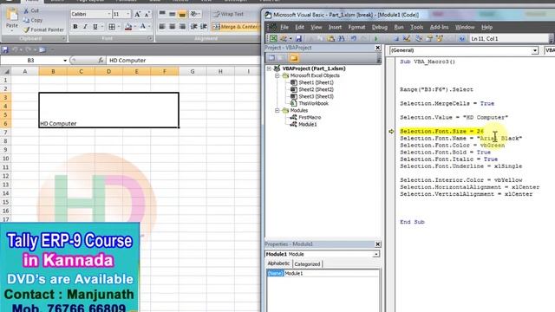This screenshot has width=555, height=312.
Task: Toggle Wrap Text in Excel ribbon
Action: point(228,14)
